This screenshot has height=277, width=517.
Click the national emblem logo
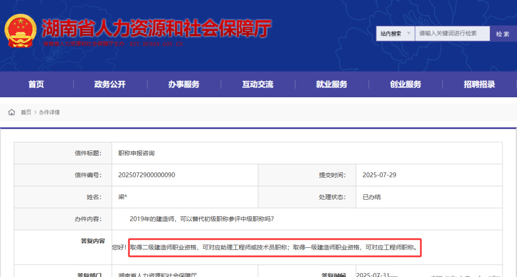point(20,31)
